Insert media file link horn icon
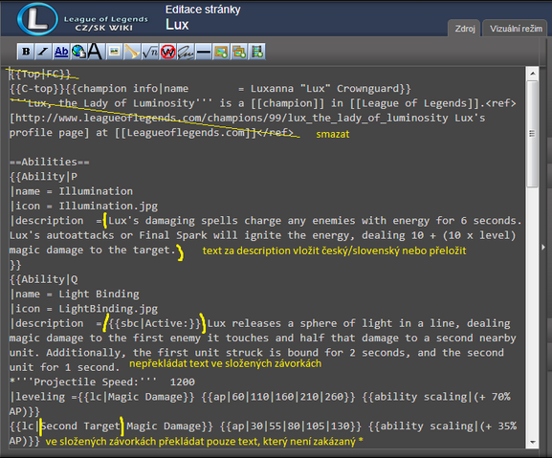The image size is (552, 458). click(x=132, y=52)
